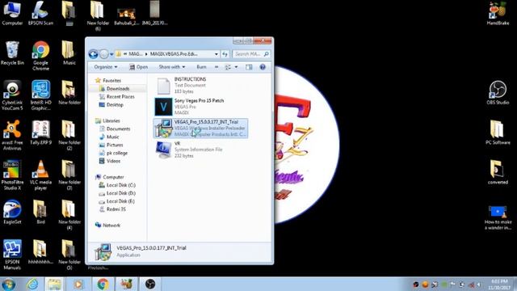This screenshot has width=517, height=291.
Task: Open EPSON Manuals shortcut
Action: click(12, 255)
